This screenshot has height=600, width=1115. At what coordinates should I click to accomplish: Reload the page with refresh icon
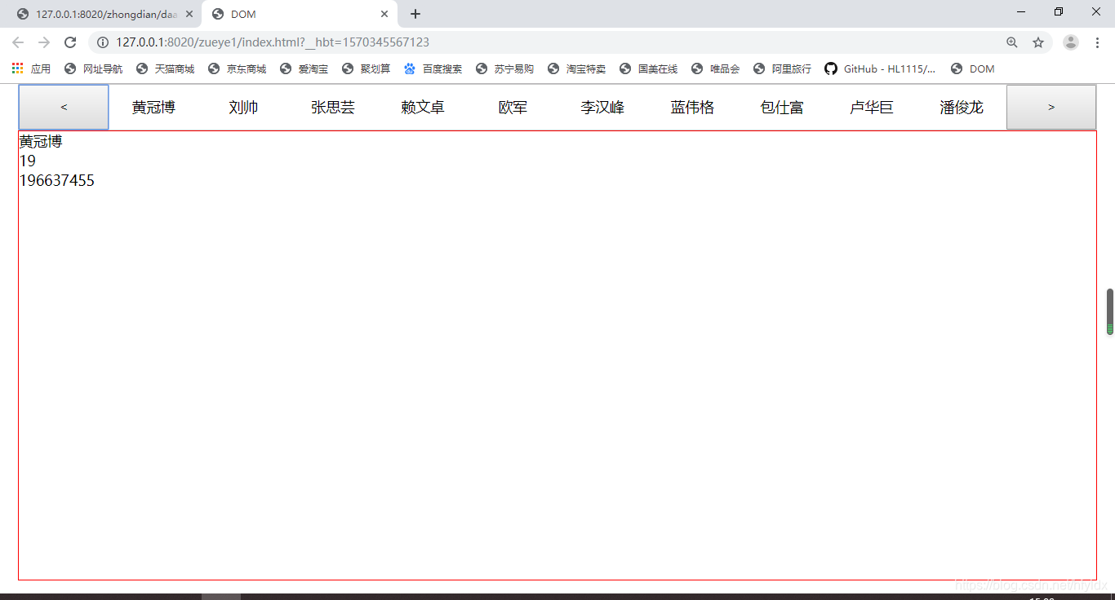click(70, 42)
